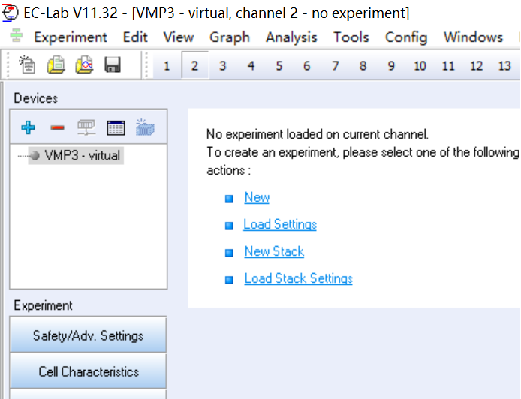Click the Save floppy disk icon
The width and height of the screenshot is (521, 399).
point(113,66)
